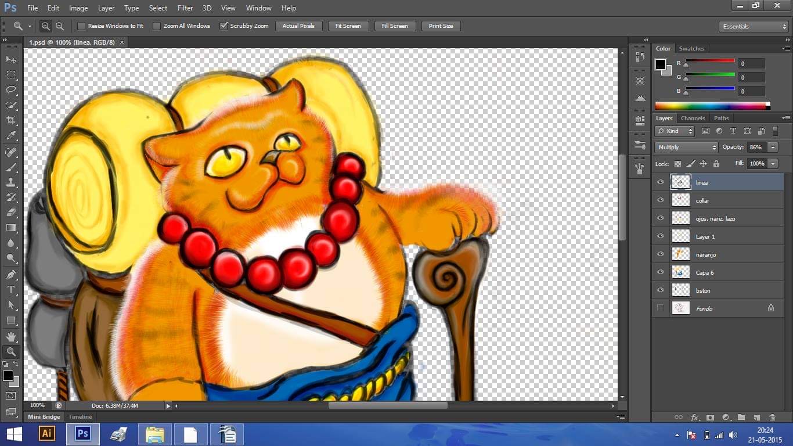
Task: Enable Zoom All Windows checkbox
Action: point(157,26)
